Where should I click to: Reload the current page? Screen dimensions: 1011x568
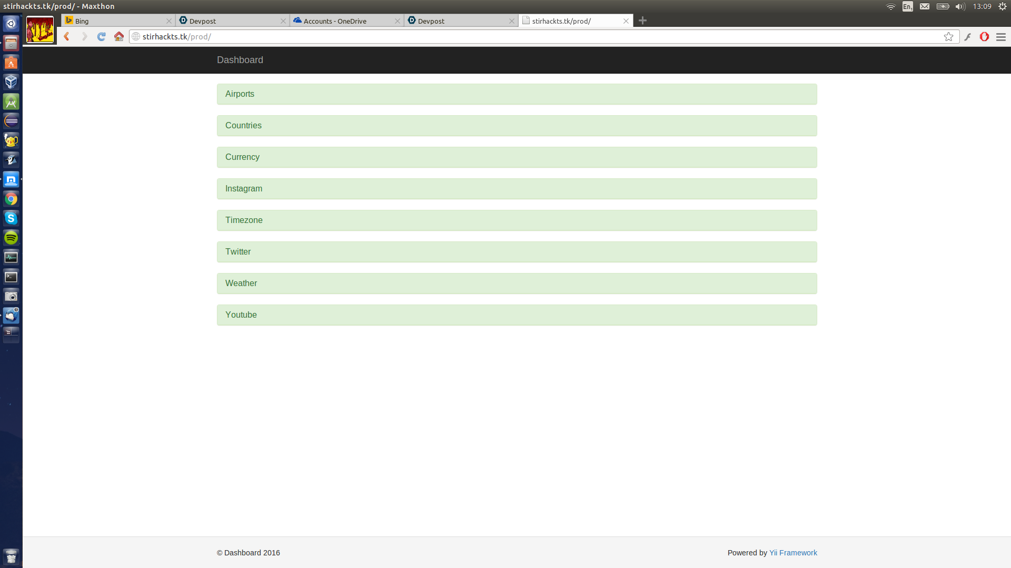pos(102,37)
